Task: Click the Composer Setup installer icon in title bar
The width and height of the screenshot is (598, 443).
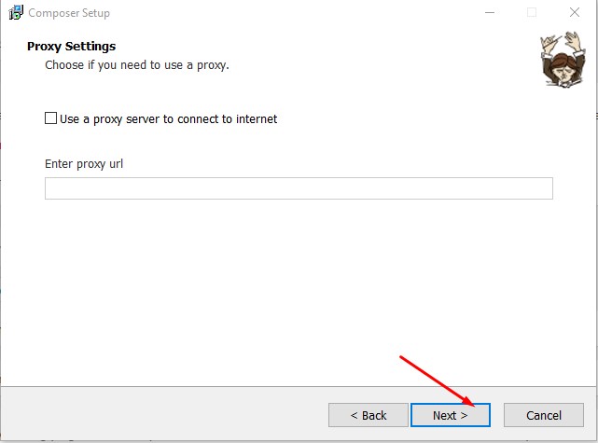Action: (x=16, y=13)
